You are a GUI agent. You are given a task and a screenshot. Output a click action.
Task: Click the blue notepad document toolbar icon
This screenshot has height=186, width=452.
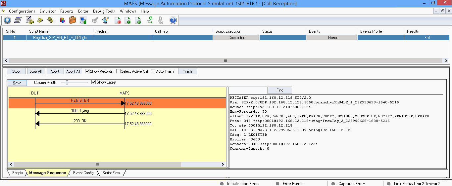[x=18, y=20]
